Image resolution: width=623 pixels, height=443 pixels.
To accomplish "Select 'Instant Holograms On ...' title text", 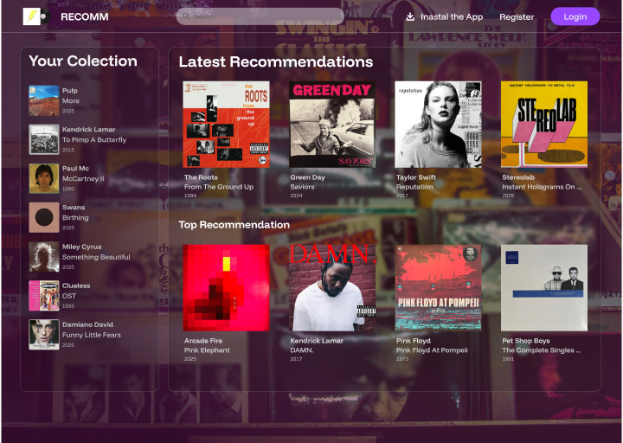I will click(x=542, y=187).
